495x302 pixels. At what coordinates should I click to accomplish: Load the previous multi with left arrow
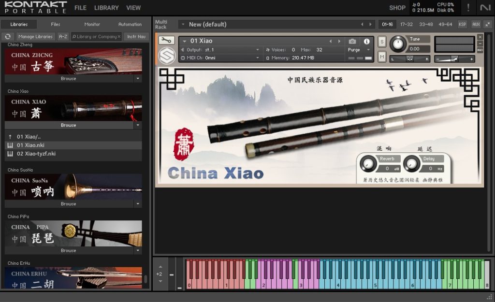362,24
